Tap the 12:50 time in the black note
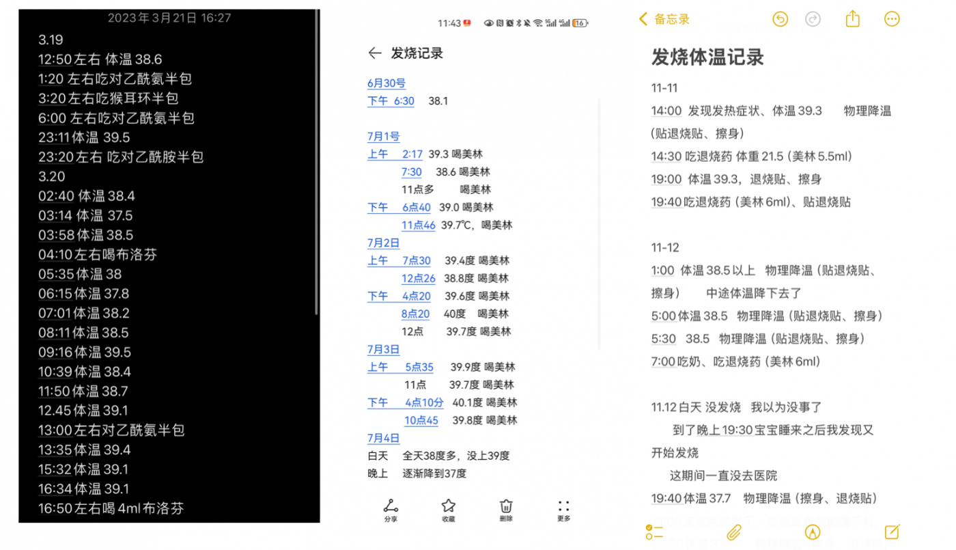 [x=55, y=59]
